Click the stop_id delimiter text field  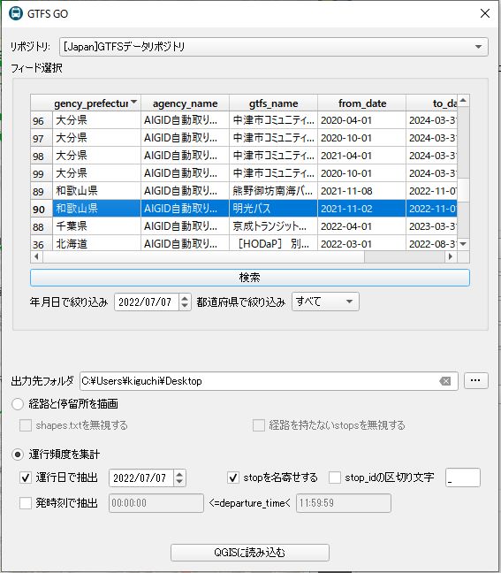tap(463, 477)
